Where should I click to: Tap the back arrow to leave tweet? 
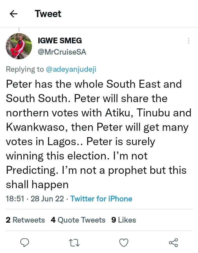tap(13, 14)
